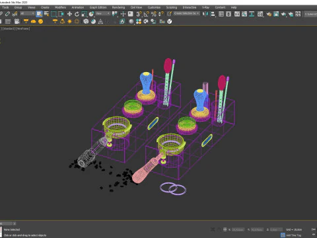Activate the Select Object tool
The height and width of the screenshot is (238, 317).
click(x=39, y=14)
